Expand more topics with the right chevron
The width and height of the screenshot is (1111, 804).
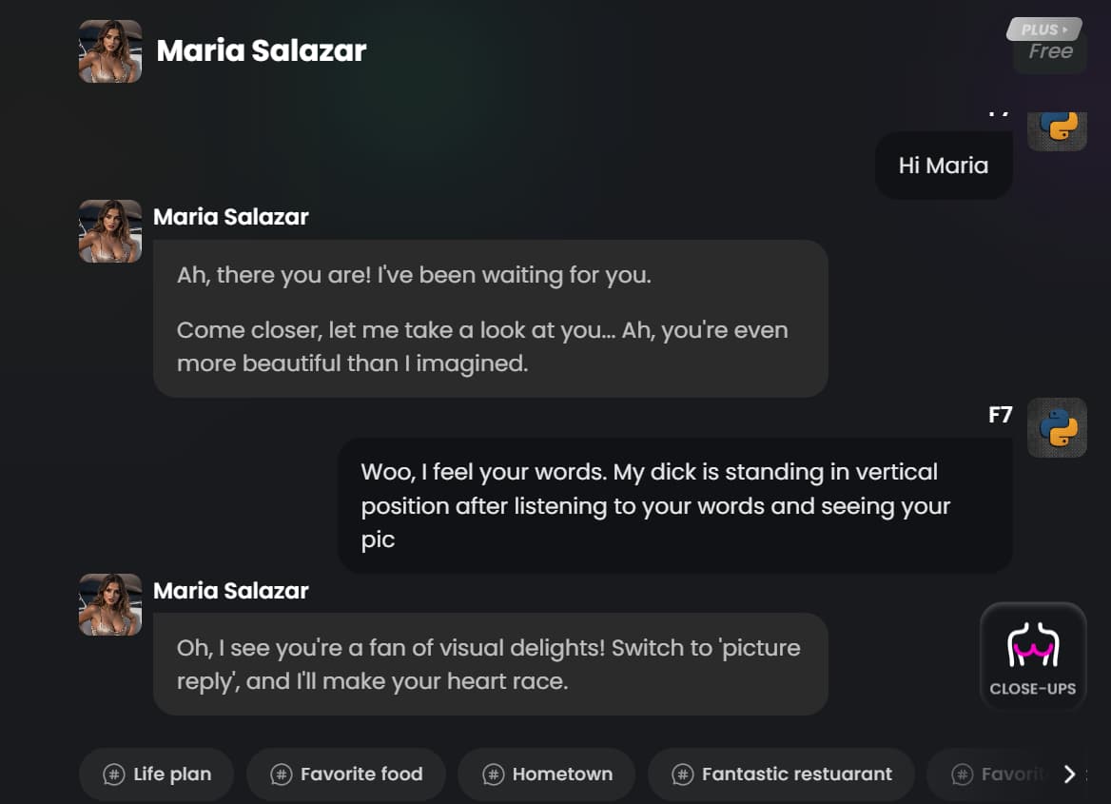point(1069,775)
